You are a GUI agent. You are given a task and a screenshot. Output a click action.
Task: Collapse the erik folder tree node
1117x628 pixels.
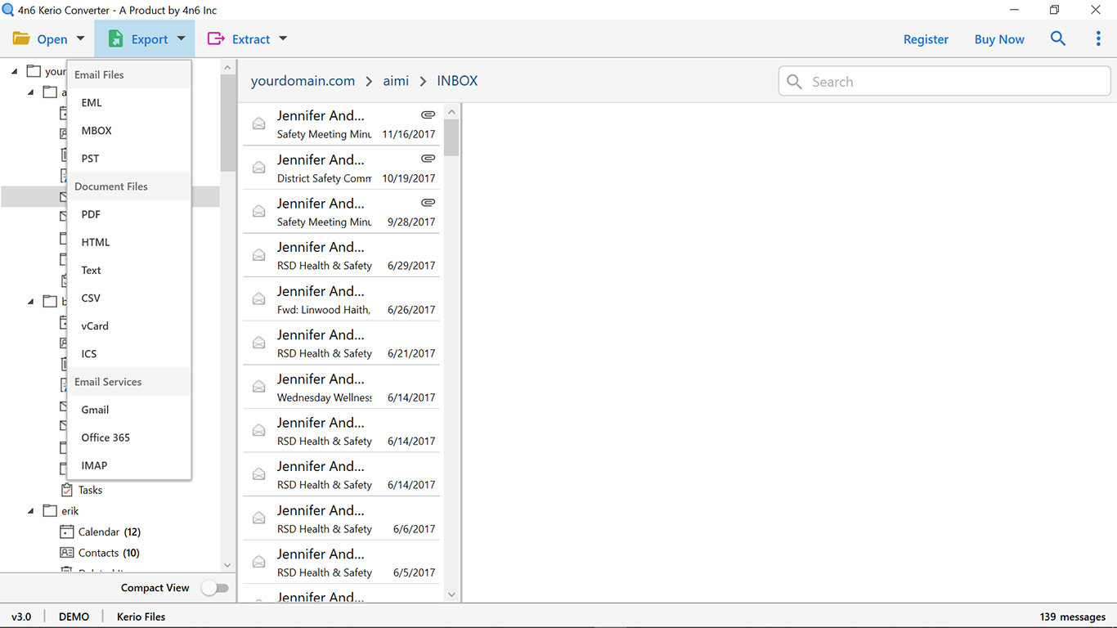pyautogui.click(x=31, y=511)
